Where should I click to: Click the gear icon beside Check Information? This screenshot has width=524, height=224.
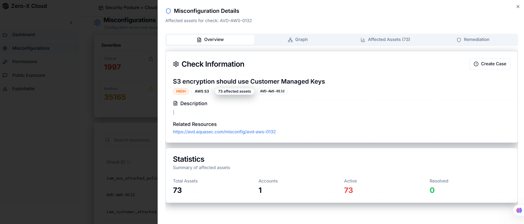pos(176,64)
